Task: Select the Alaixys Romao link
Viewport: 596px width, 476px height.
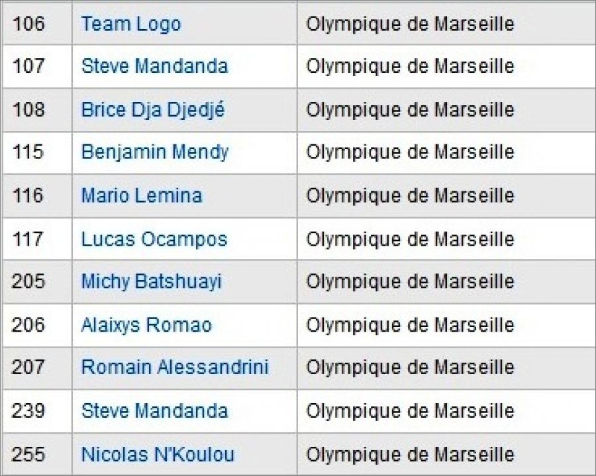Action: [146, 325]
